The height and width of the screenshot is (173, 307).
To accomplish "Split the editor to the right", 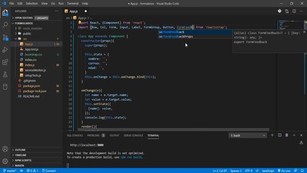I will [x=294, y=11].
